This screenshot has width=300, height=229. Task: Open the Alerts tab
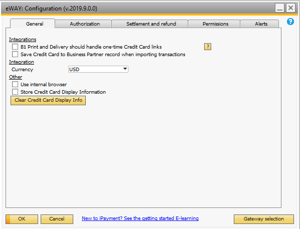pos(261,24)
